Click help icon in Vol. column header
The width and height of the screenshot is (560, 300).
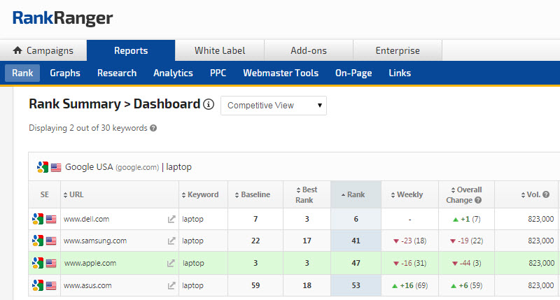tap(546, 194)
